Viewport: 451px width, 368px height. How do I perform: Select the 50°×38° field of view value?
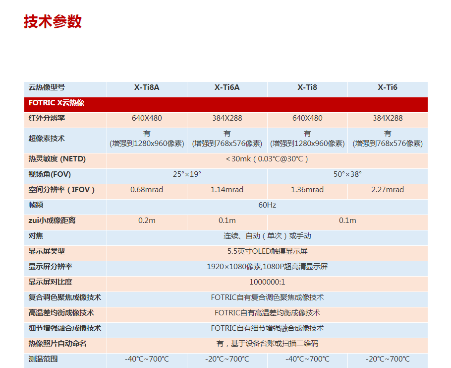(x=347, y=174)
